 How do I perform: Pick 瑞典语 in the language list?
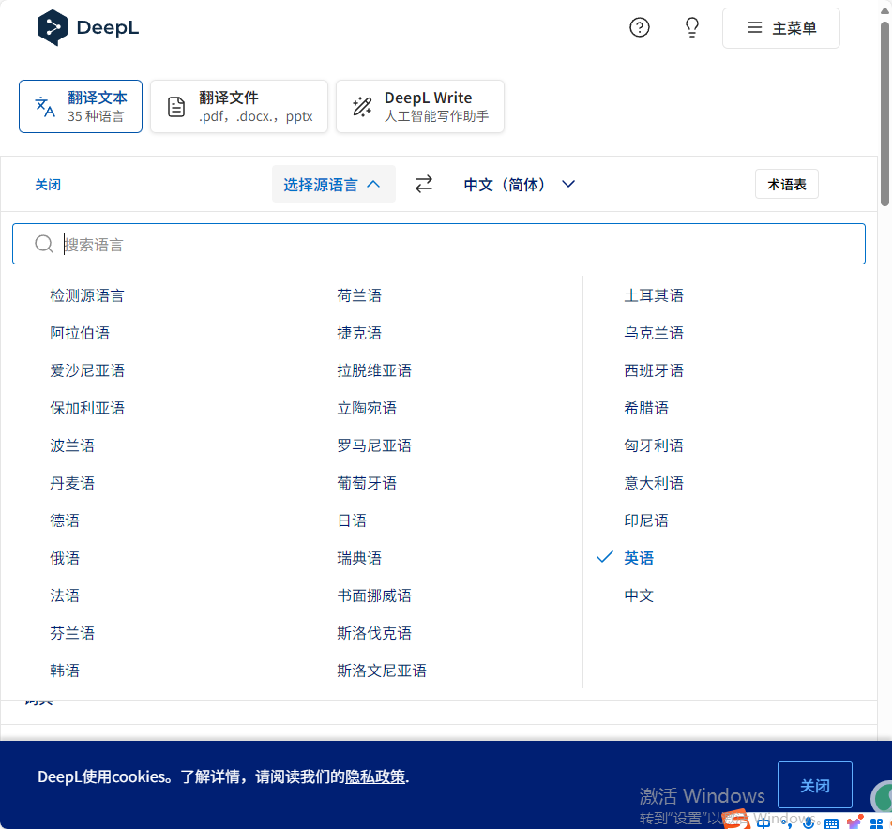(x=359, y=558)
